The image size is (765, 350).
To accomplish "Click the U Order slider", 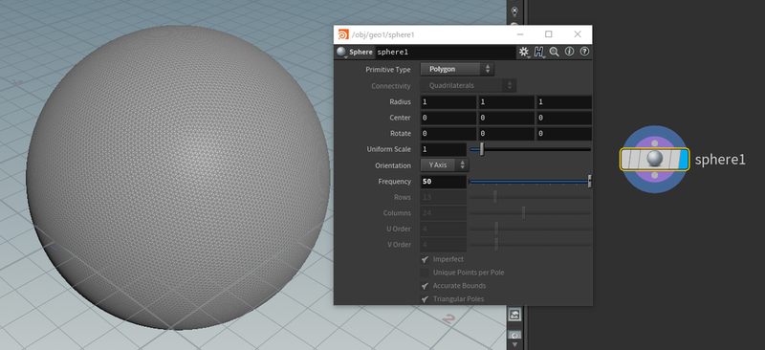I will coord(530,229).
